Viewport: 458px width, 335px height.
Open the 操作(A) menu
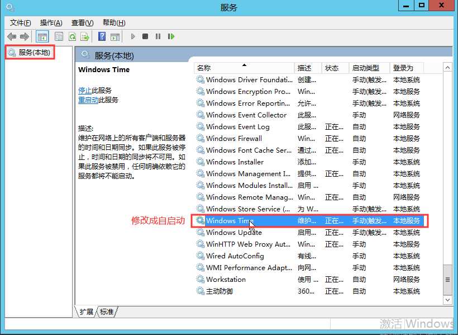tap(51, 23)
